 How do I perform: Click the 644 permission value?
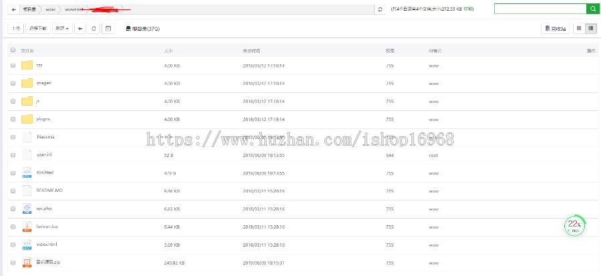(x=390, y=155)
